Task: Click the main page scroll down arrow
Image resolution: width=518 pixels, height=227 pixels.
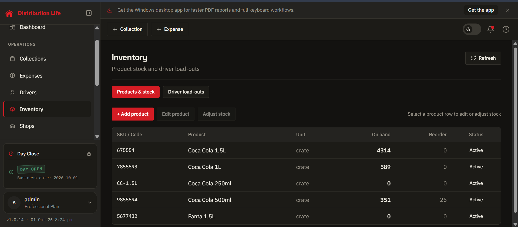Action: [x=515, y=225]
